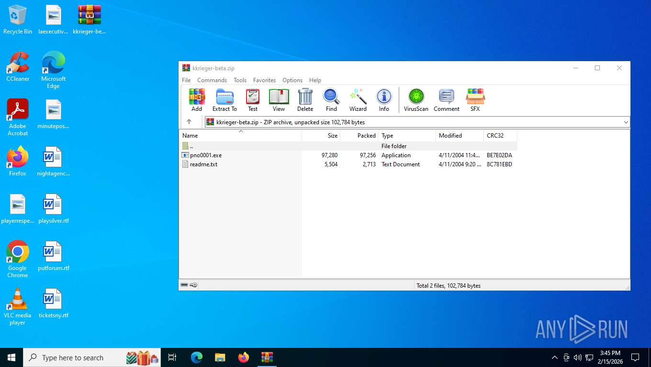The height and width of the screenshot is (367, 651).
Task: Select the laexecutiv... image file on the desktop
Action: click(53, 20)
